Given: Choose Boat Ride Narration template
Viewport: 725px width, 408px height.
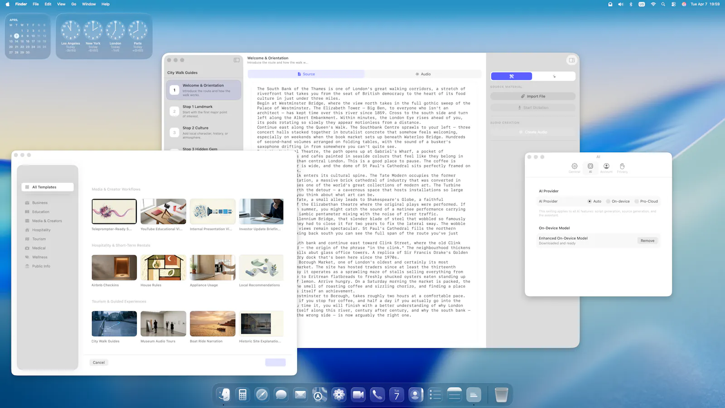Looking at the screenshot, I should click(213, 324).
